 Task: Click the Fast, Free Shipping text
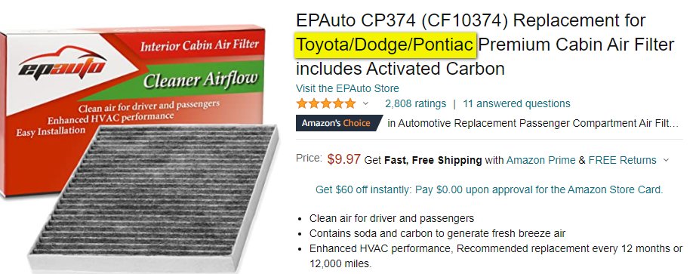(433, 160)
